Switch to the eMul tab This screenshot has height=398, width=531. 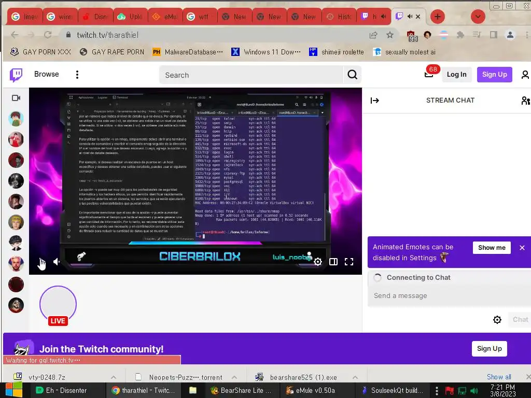[x=165, y=17]
